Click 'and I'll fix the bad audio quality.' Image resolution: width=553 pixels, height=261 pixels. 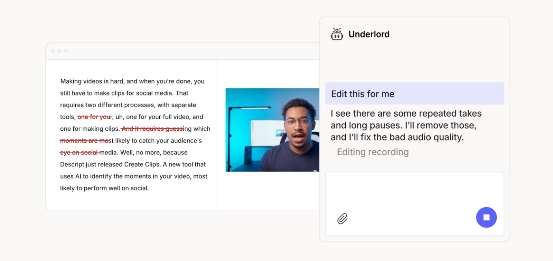(x=397, y=137)
